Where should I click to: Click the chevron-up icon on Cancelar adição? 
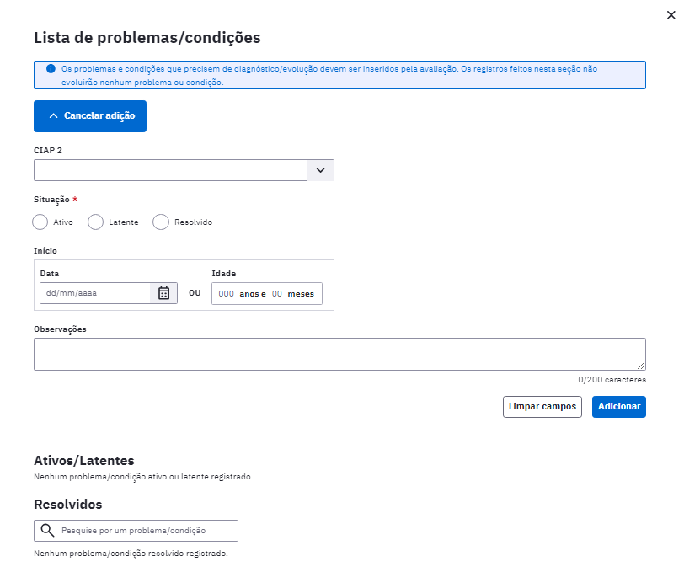click(53, 115)
